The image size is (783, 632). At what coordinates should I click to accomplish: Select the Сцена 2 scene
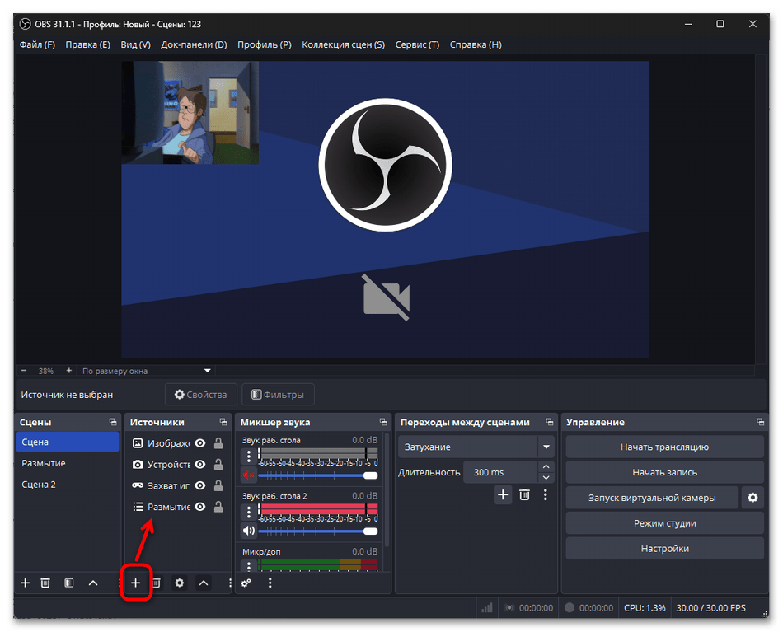(x=39, y=485)
